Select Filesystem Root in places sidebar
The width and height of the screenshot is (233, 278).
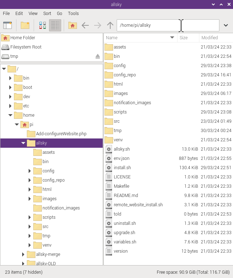tap(52, 47)
